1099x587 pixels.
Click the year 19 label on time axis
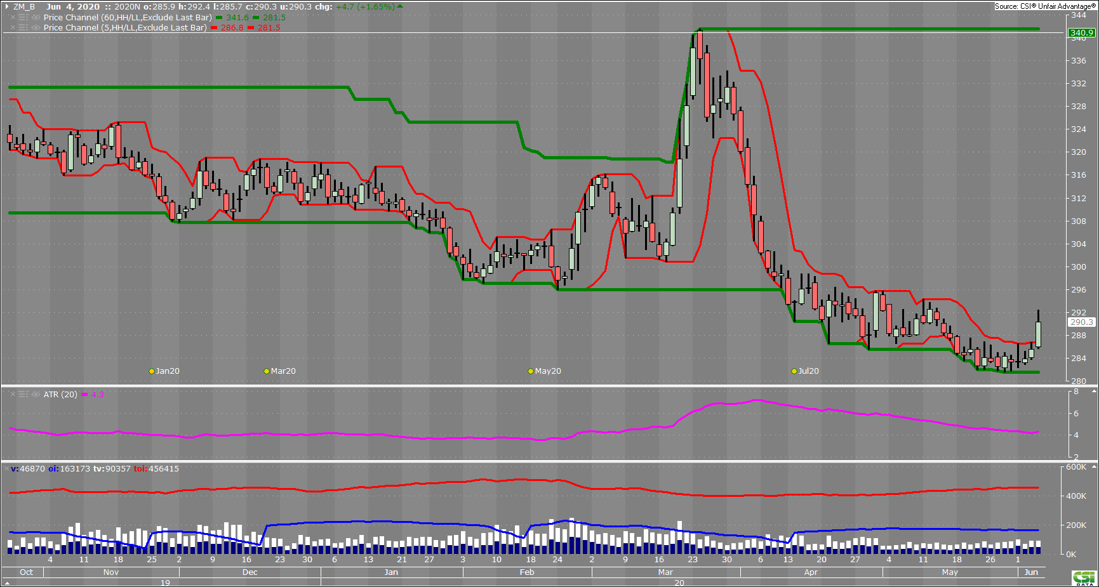pyautogui.click(x=165, y=583)
